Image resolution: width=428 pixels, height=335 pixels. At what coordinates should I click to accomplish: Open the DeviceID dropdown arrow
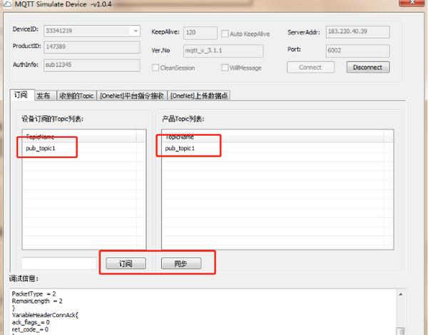point(136,31)
